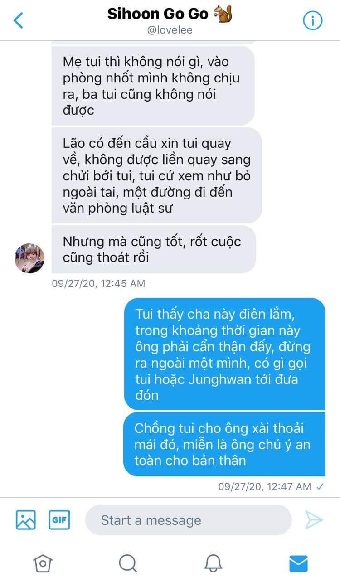Go back using the blue arrow

(18, 20)
